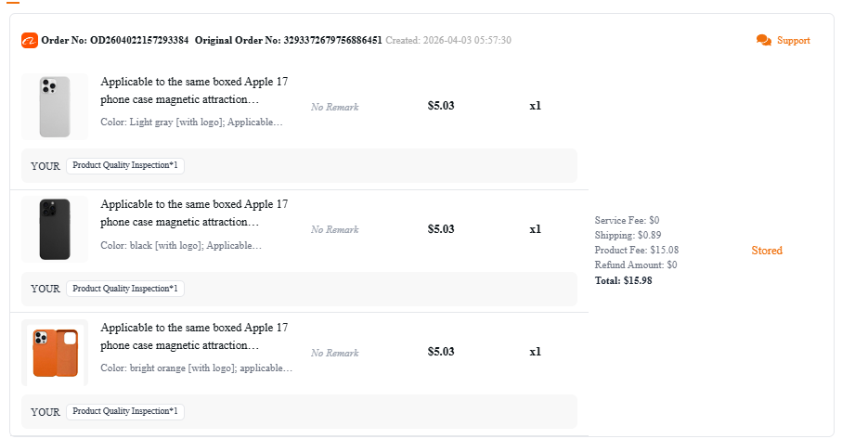The height and width of the screenshot is (439, 842).
Task: Select orange case's Product Quality Inspection tag
Action: click(x=125, y=411)
